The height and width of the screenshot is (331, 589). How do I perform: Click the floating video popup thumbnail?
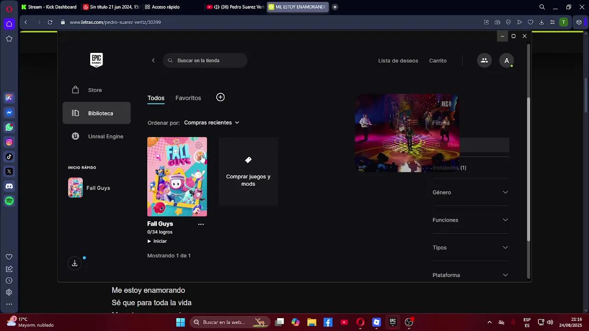click(407, 133)
